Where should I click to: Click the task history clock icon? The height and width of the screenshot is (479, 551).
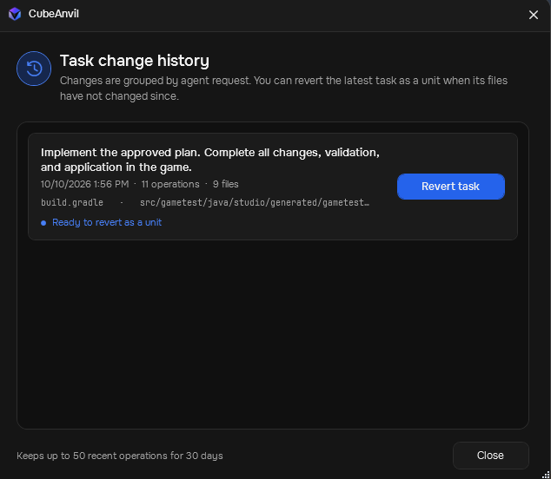34,69
